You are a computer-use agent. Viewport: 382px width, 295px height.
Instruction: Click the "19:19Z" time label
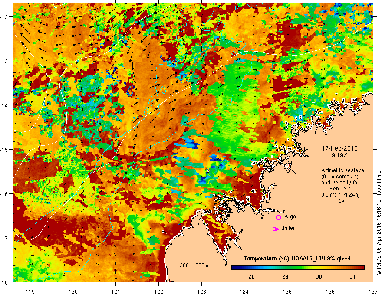[x=337, y=155]
